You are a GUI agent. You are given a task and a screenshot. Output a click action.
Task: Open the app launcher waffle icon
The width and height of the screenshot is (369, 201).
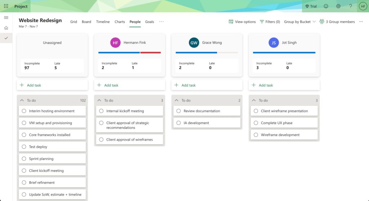(x=6, y=6)
